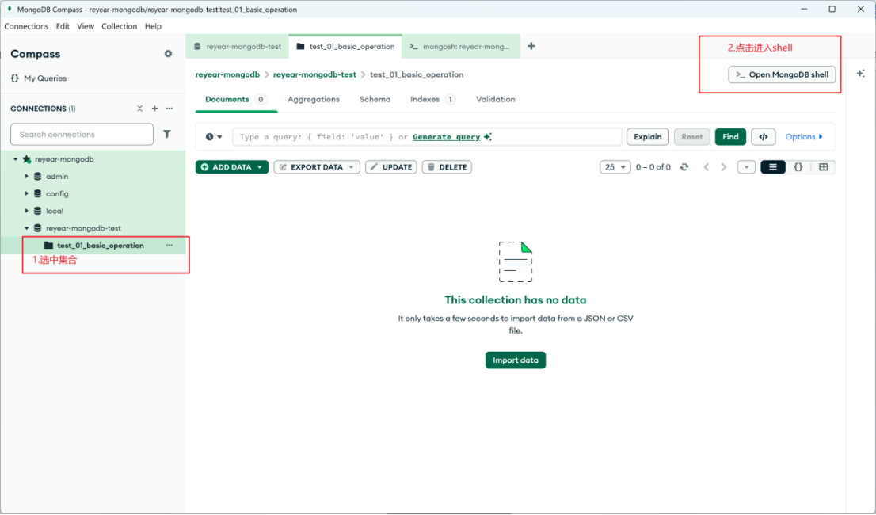Focus the query filter input bar
Screen dimensions: 876x515
428,137
